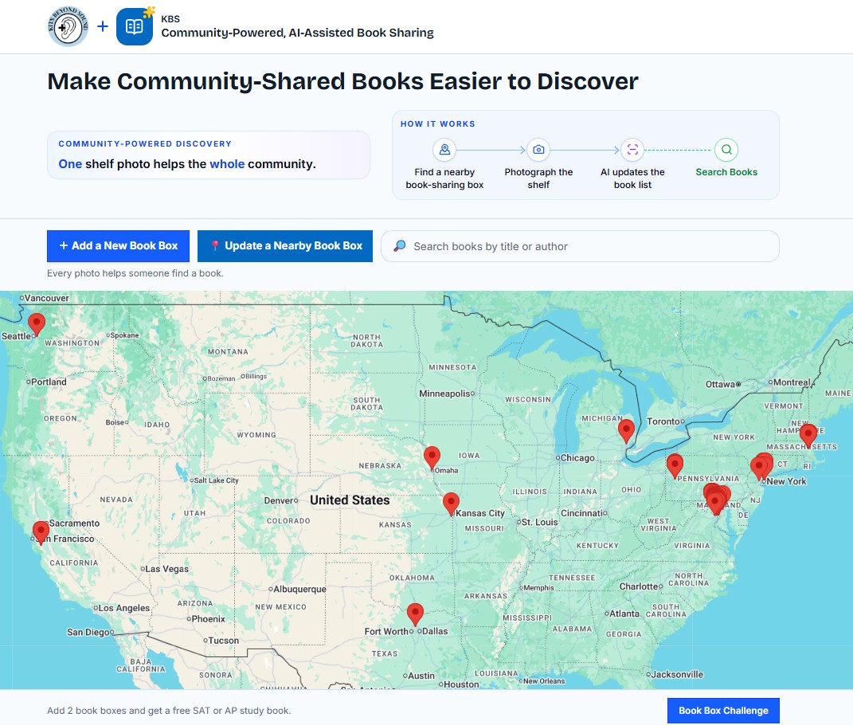Click the green 'Search Books' step label
This screenshot has height=725, width=853.
tap(726, 172)
